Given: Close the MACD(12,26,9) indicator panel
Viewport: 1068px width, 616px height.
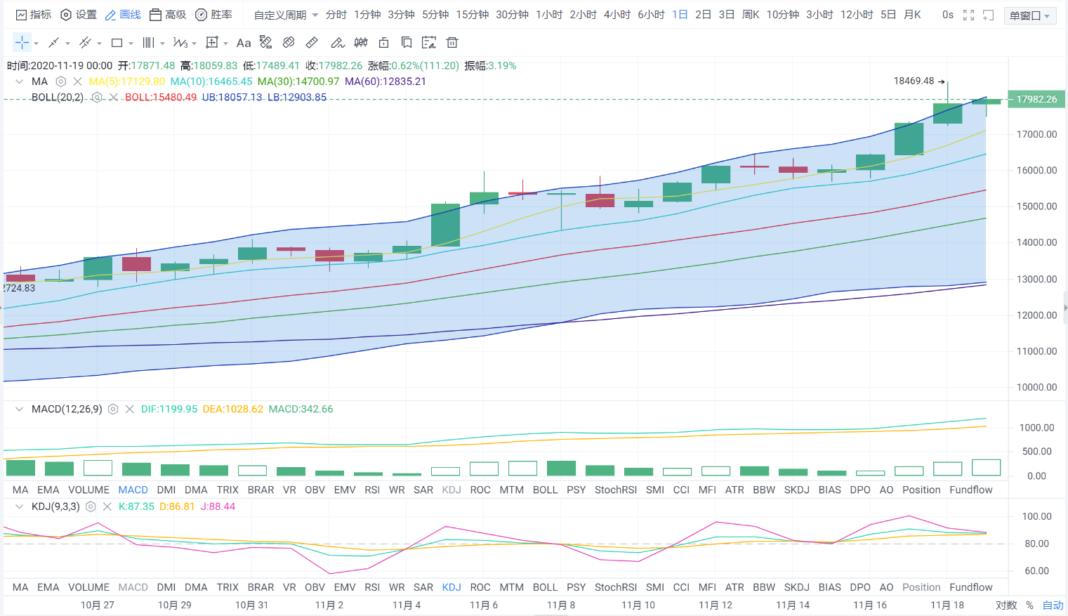Looking at the screenshot, I should tap(130, 409).
